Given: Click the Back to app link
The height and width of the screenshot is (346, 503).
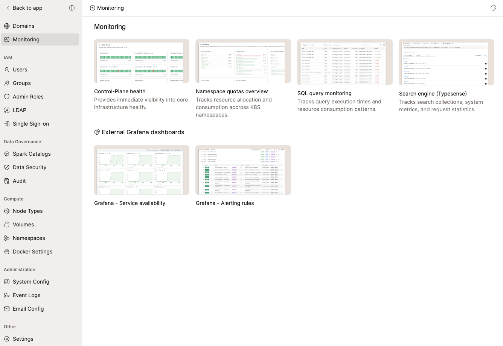Looking at the screenshot, I should [x=24, y=8].
